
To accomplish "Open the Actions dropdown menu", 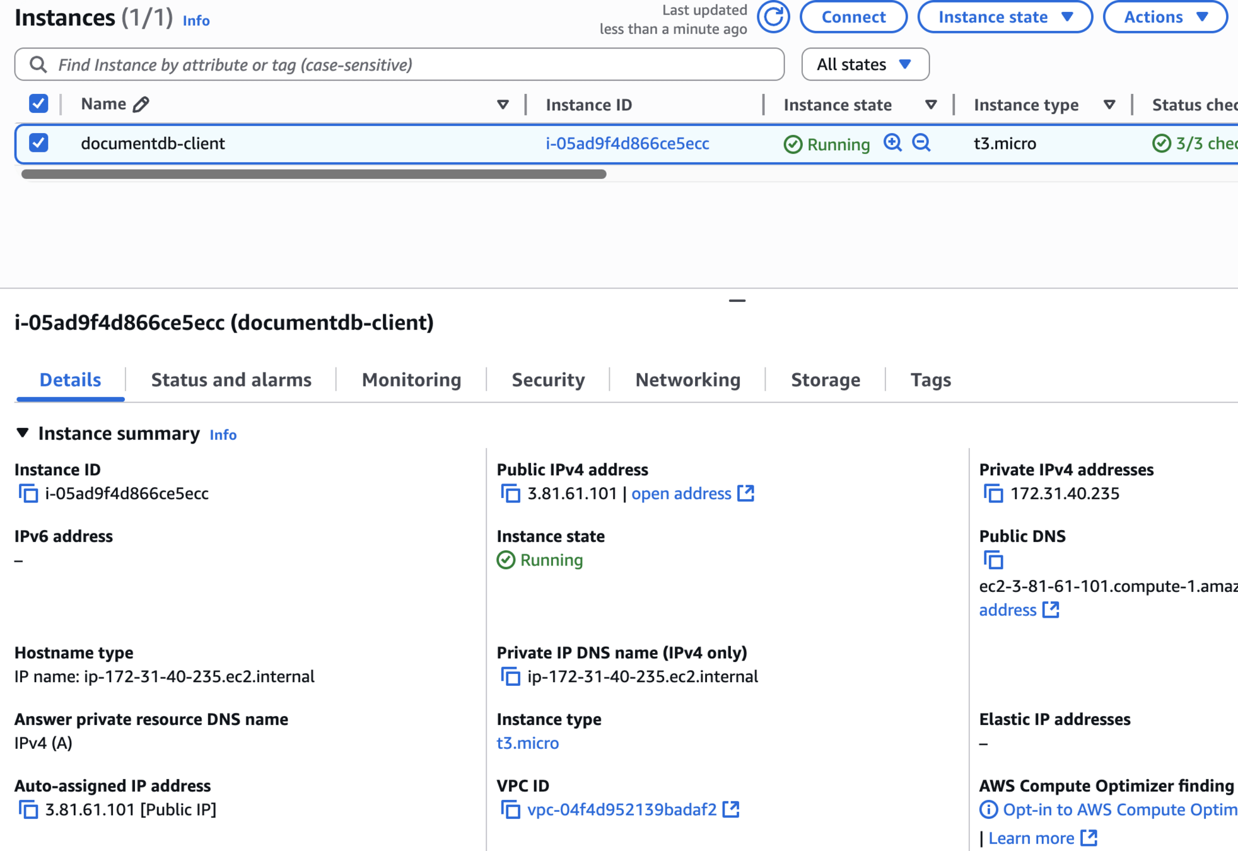I will click(x=1165, y=17).
